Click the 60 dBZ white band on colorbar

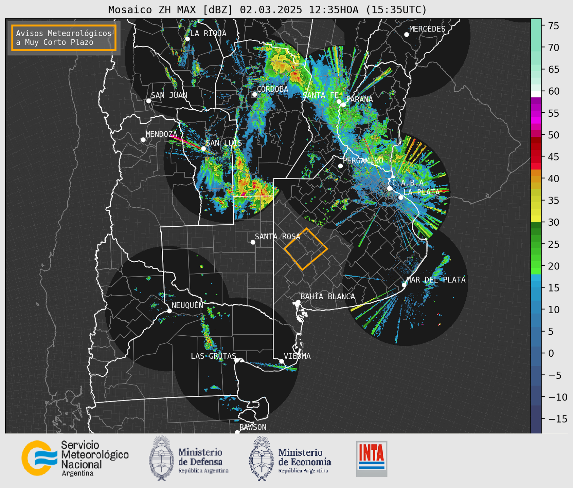(536, 94)
